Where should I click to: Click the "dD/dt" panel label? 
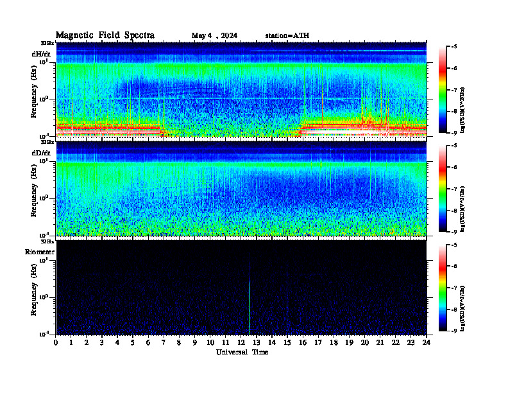click(41, 153)
